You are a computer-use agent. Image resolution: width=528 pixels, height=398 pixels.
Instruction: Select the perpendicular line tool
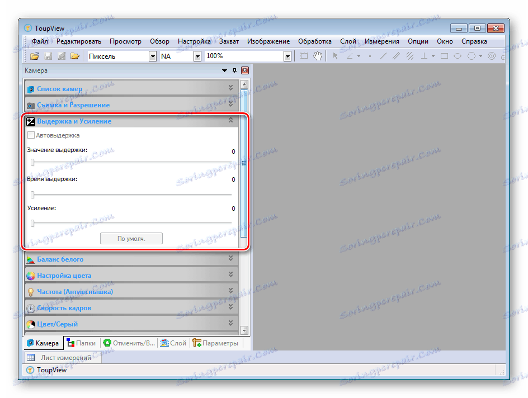click(x=424, y=56)
